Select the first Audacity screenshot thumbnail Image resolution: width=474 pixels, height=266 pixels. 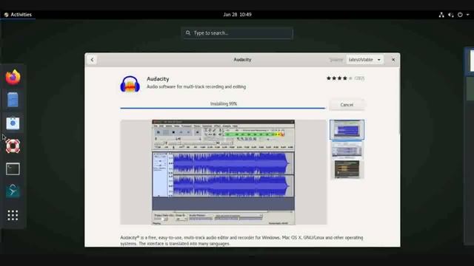pos(347,130)
